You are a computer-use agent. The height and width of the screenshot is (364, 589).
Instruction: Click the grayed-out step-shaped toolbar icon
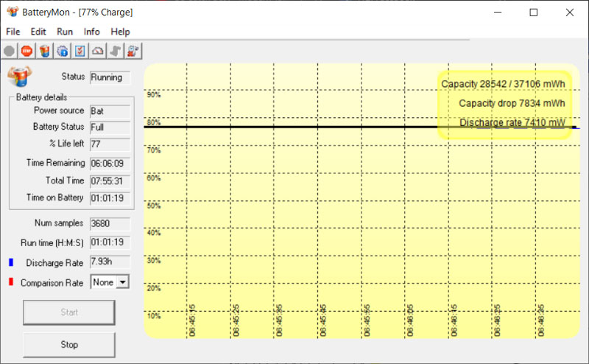click(116, 51)
